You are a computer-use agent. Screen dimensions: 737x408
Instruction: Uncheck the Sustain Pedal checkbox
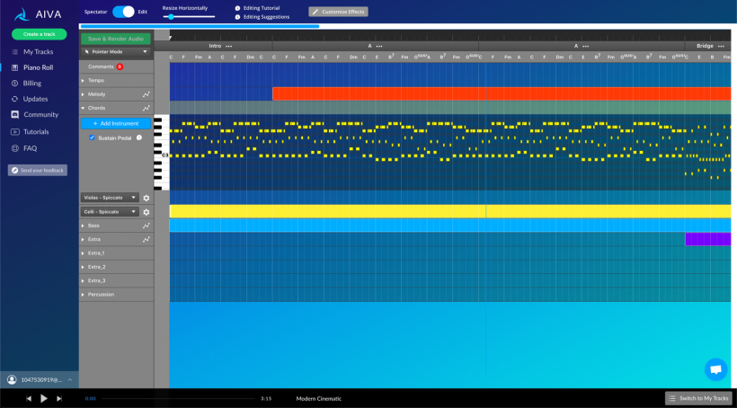pyautogui.click(x=92, y=137)
